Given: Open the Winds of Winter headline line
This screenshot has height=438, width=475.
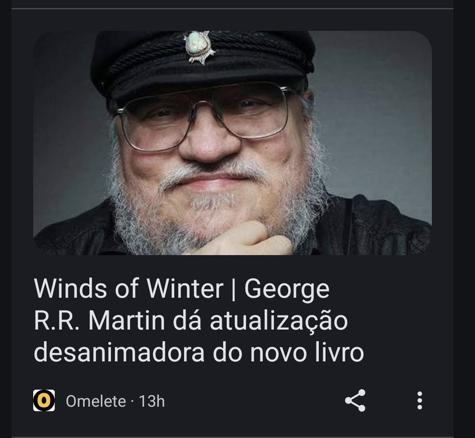Looking at the screenshot, I should [x=181, y=289].
